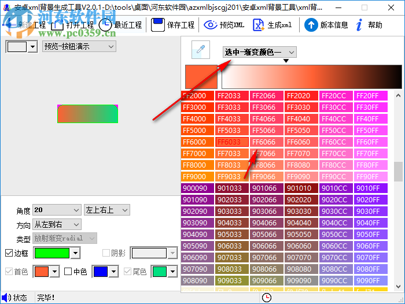Toggle the 尾色 end color checkbox
405x304 pixels.
coord(127,271)
